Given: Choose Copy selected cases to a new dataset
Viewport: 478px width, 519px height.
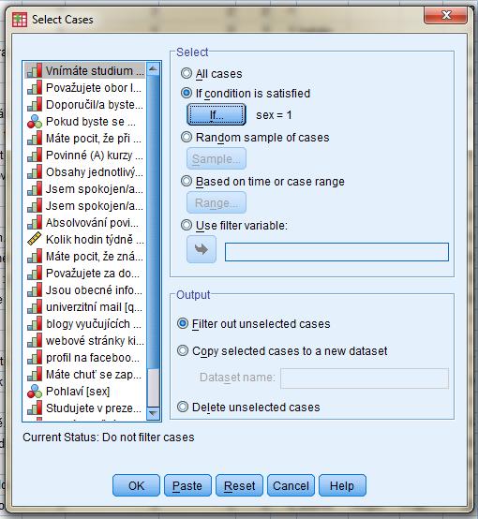Looking at the screenshot, I should pos(183,350).
